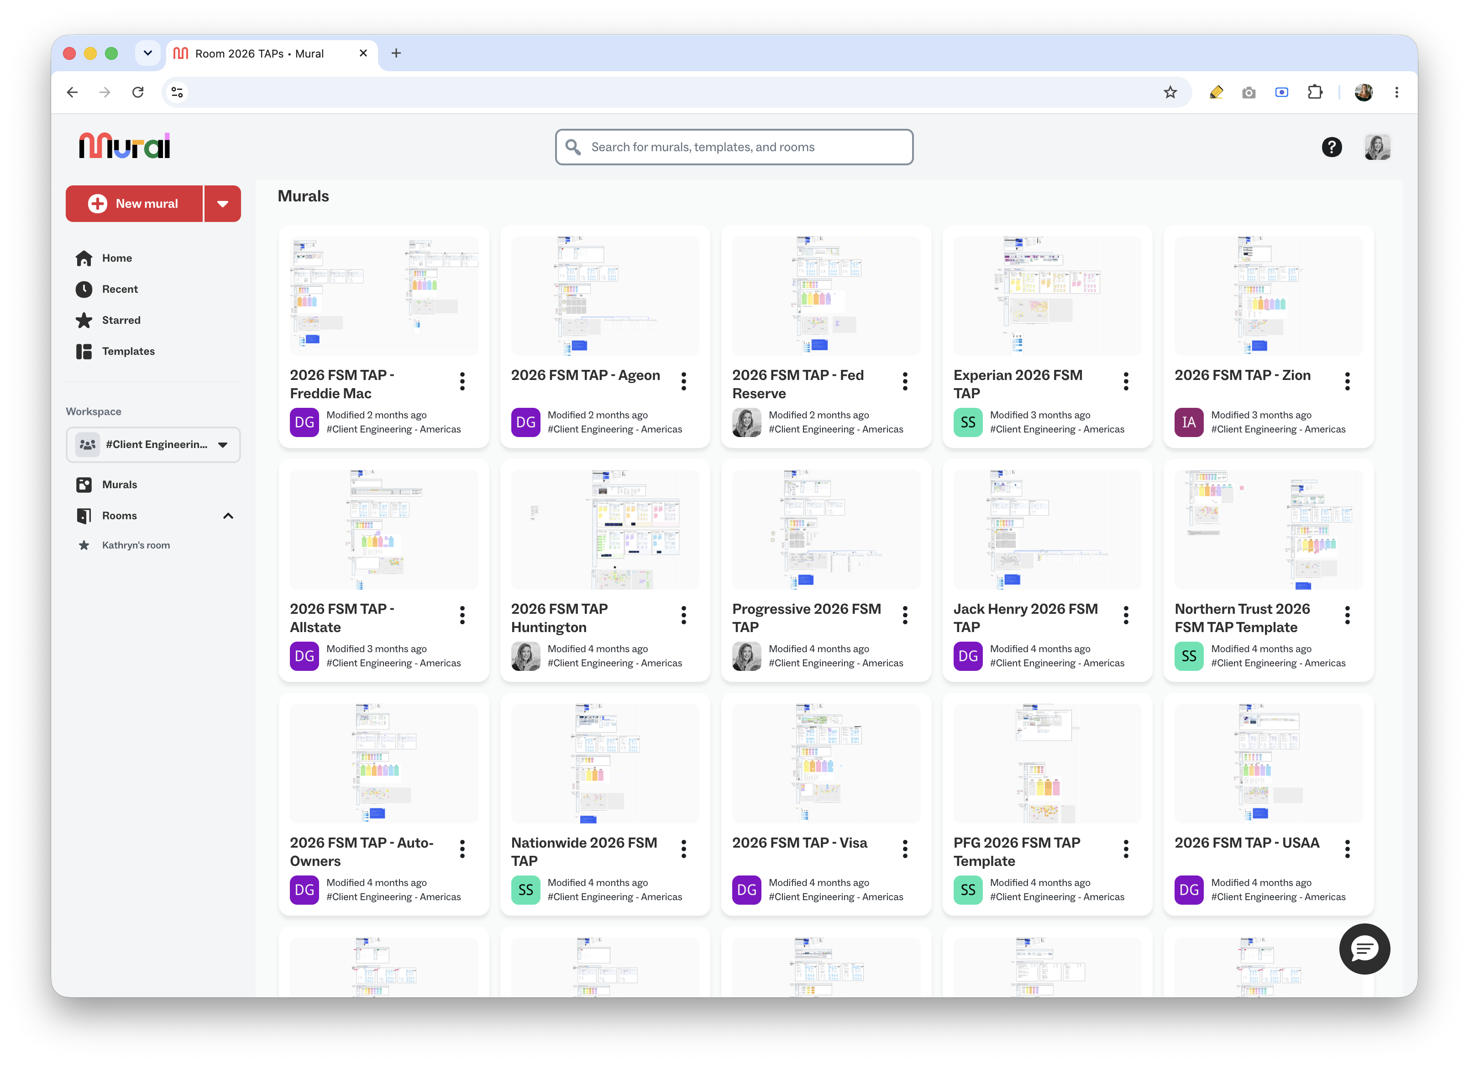Viewport: 1469px width, 1065px height.
Task: Open the chat support bubble
Action: (x=1364, y=949)
